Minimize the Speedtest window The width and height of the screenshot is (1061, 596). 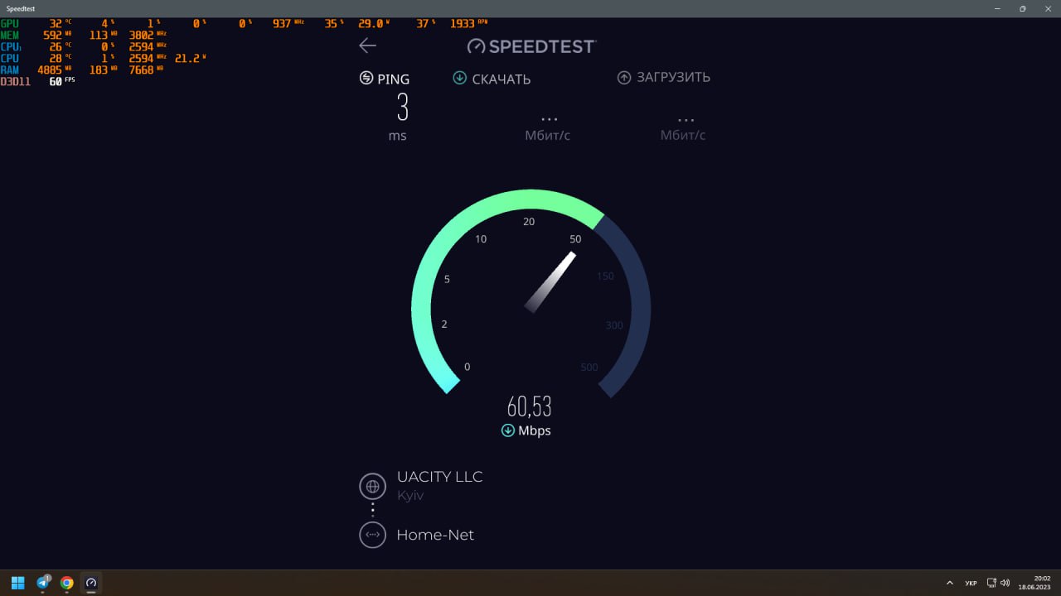(996, 8)
